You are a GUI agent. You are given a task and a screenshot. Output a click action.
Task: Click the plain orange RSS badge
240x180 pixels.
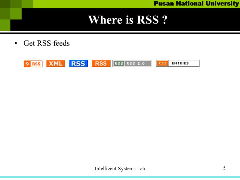(101, 63)
